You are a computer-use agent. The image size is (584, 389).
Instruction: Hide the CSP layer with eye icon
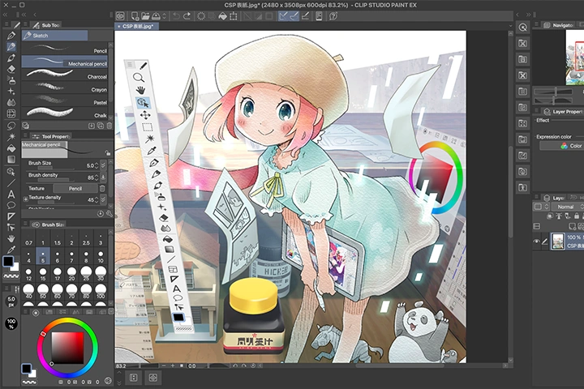click(x=536, y=242)
